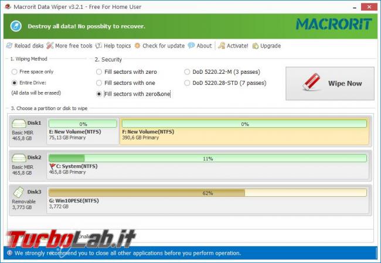Click the Reload disks icon
The image size is (381, 263).
tap(9, 46)
